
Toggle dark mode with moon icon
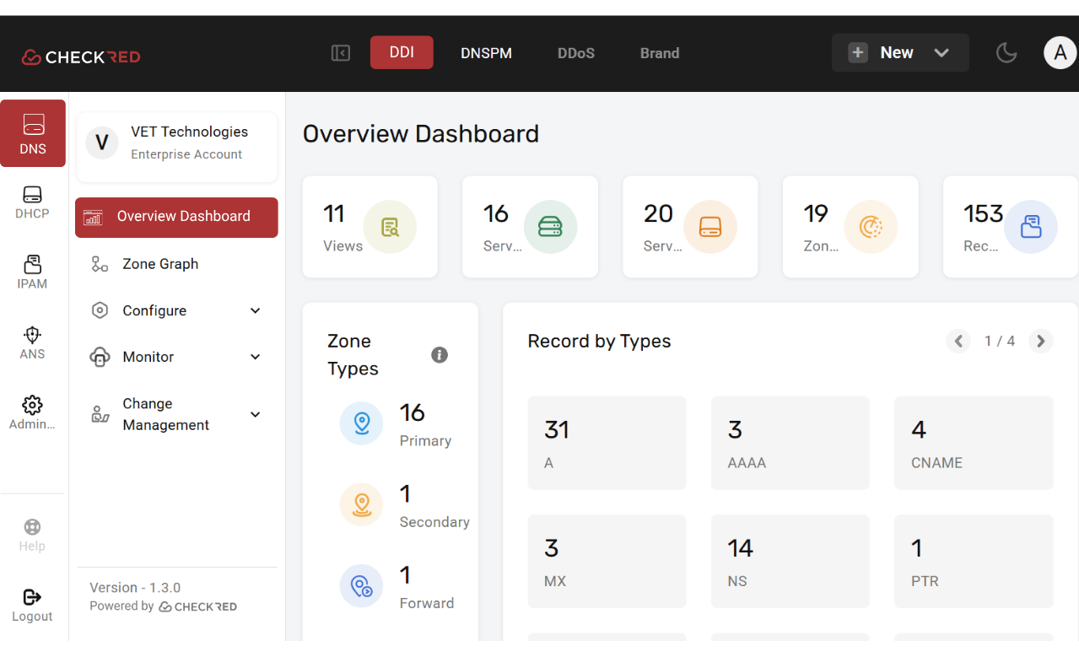(x=1006, y=53)
